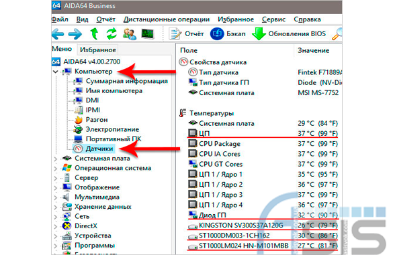The height and width of the screenshot is (259, 393).
Task: Open the user management people icon
Action: pos(130,33)
